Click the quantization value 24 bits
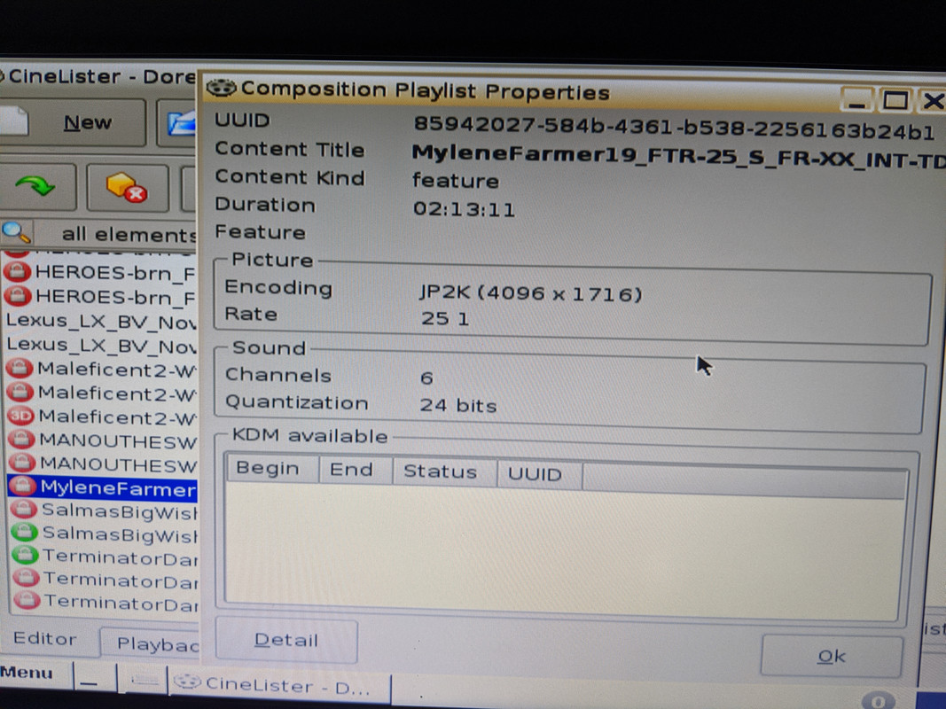This screenshot has height=709, width=946. (x=458, y=405)
